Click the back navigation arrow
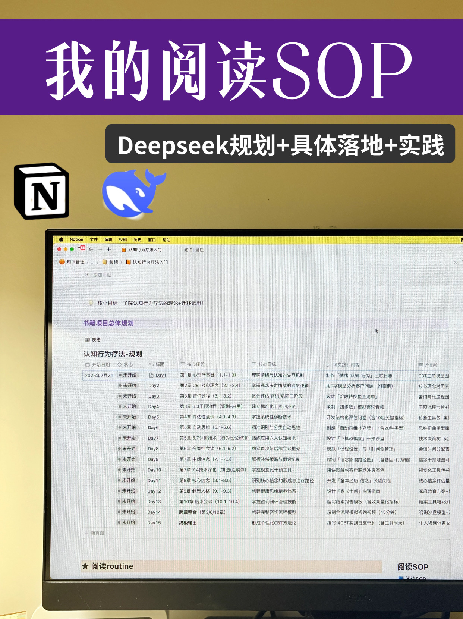The width and height of the screenshot is (463, 619). [x=91, y=249]
